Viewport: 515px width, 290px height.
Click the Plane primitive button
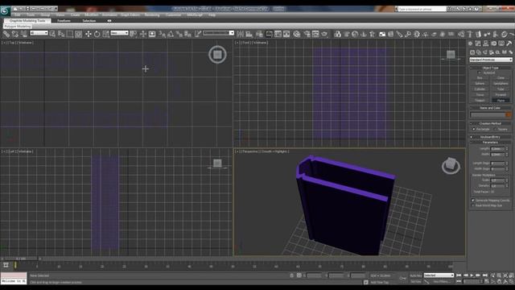point(501,100)
